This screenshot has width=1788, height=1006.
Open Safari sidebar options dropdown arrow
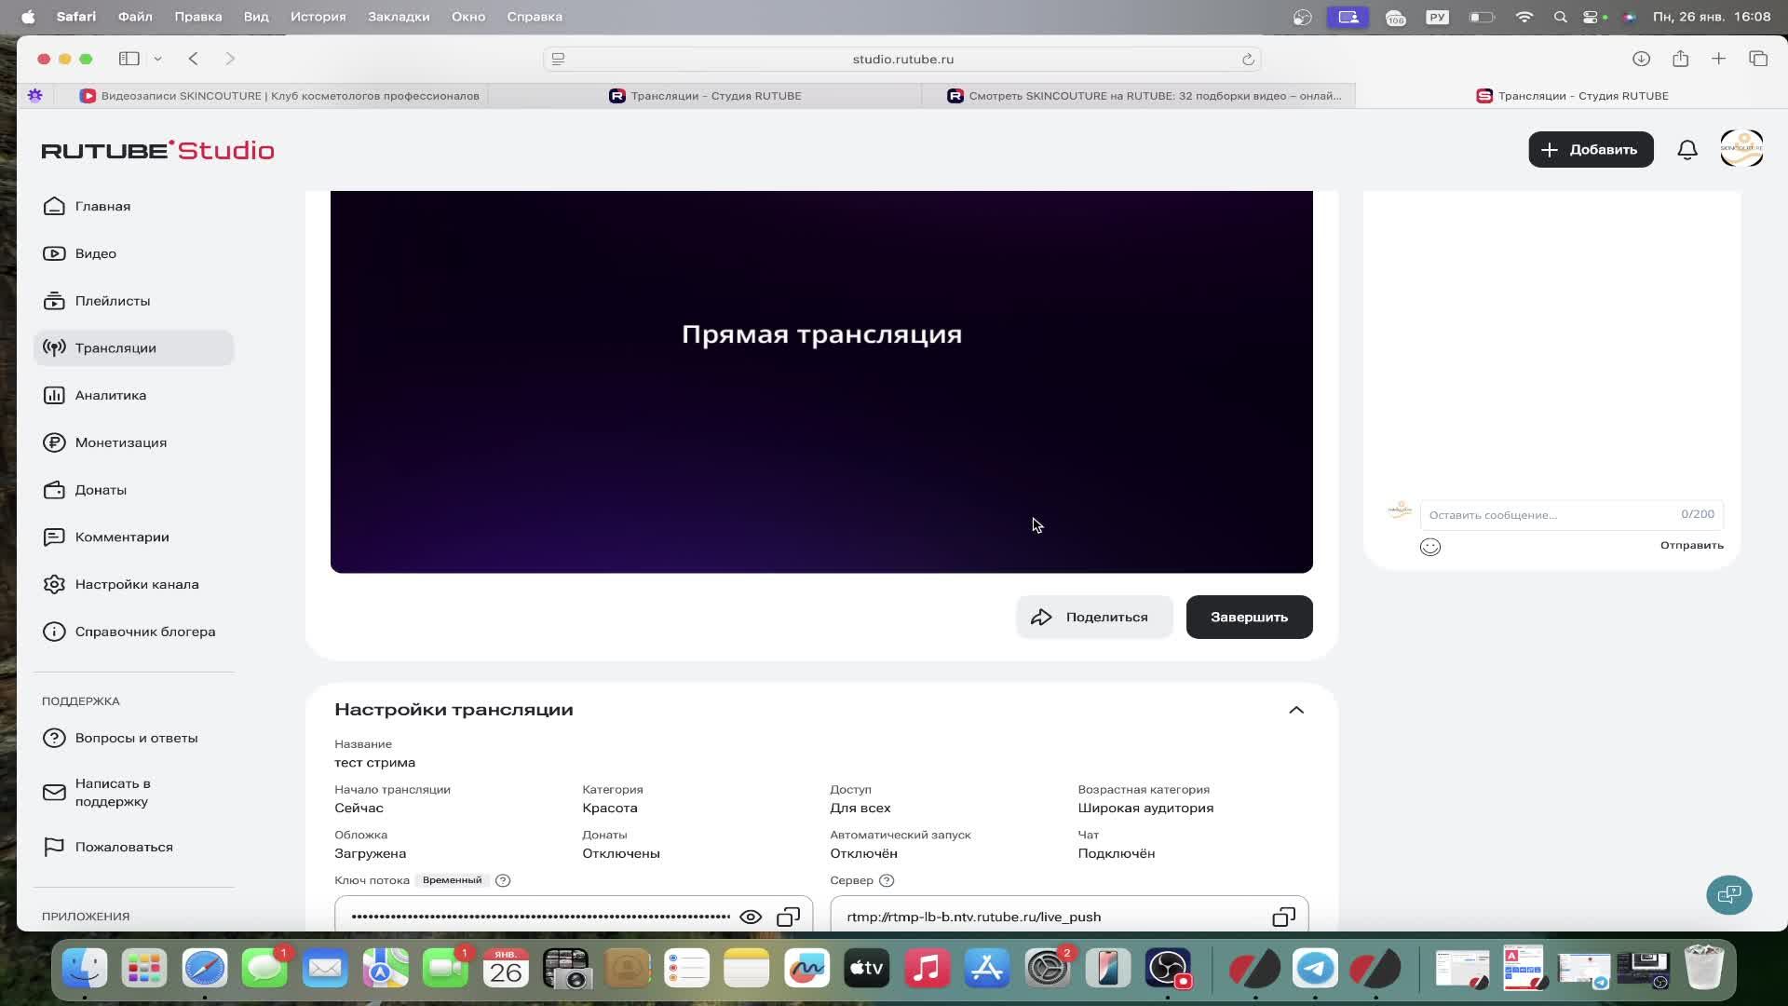(x=157, y=59)
